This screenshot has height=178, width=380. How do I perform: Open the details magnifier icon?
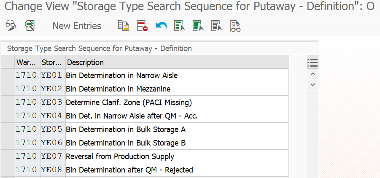[x=30, y=26]
